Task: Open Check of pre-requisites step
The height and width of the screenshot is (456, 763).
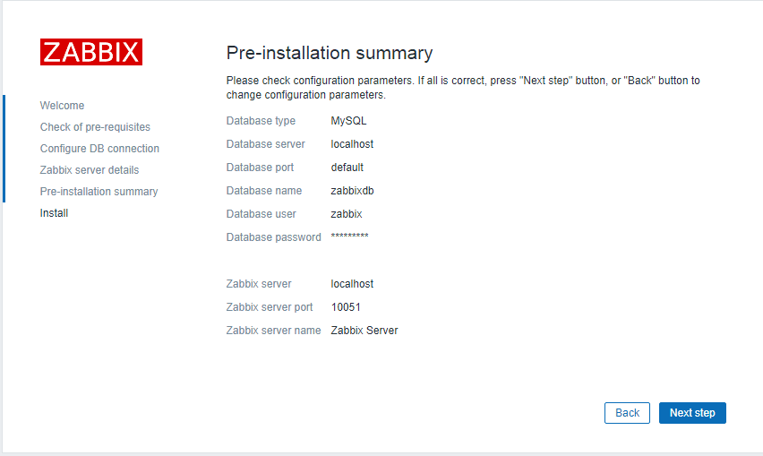Action: [95, 127]
